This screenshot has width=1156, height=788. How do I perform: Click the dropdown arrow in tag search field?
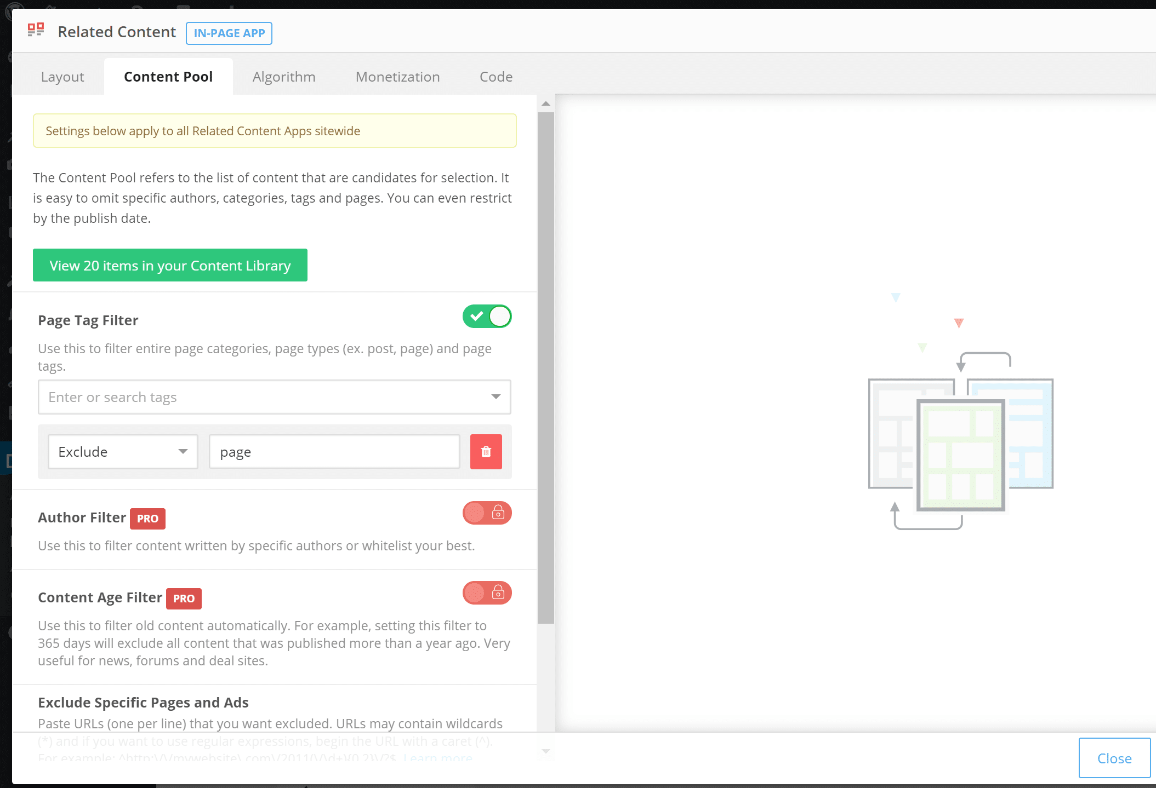tap(496, 396)
